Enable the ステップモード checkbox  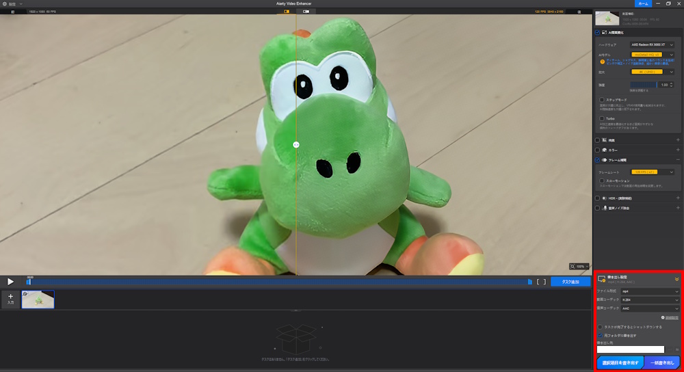[601, 100]
